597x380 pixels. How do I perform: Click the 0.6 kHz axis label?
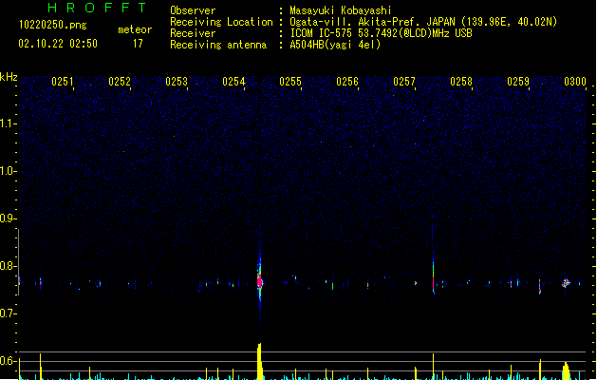pyautogui.click(x=8, y=361)
